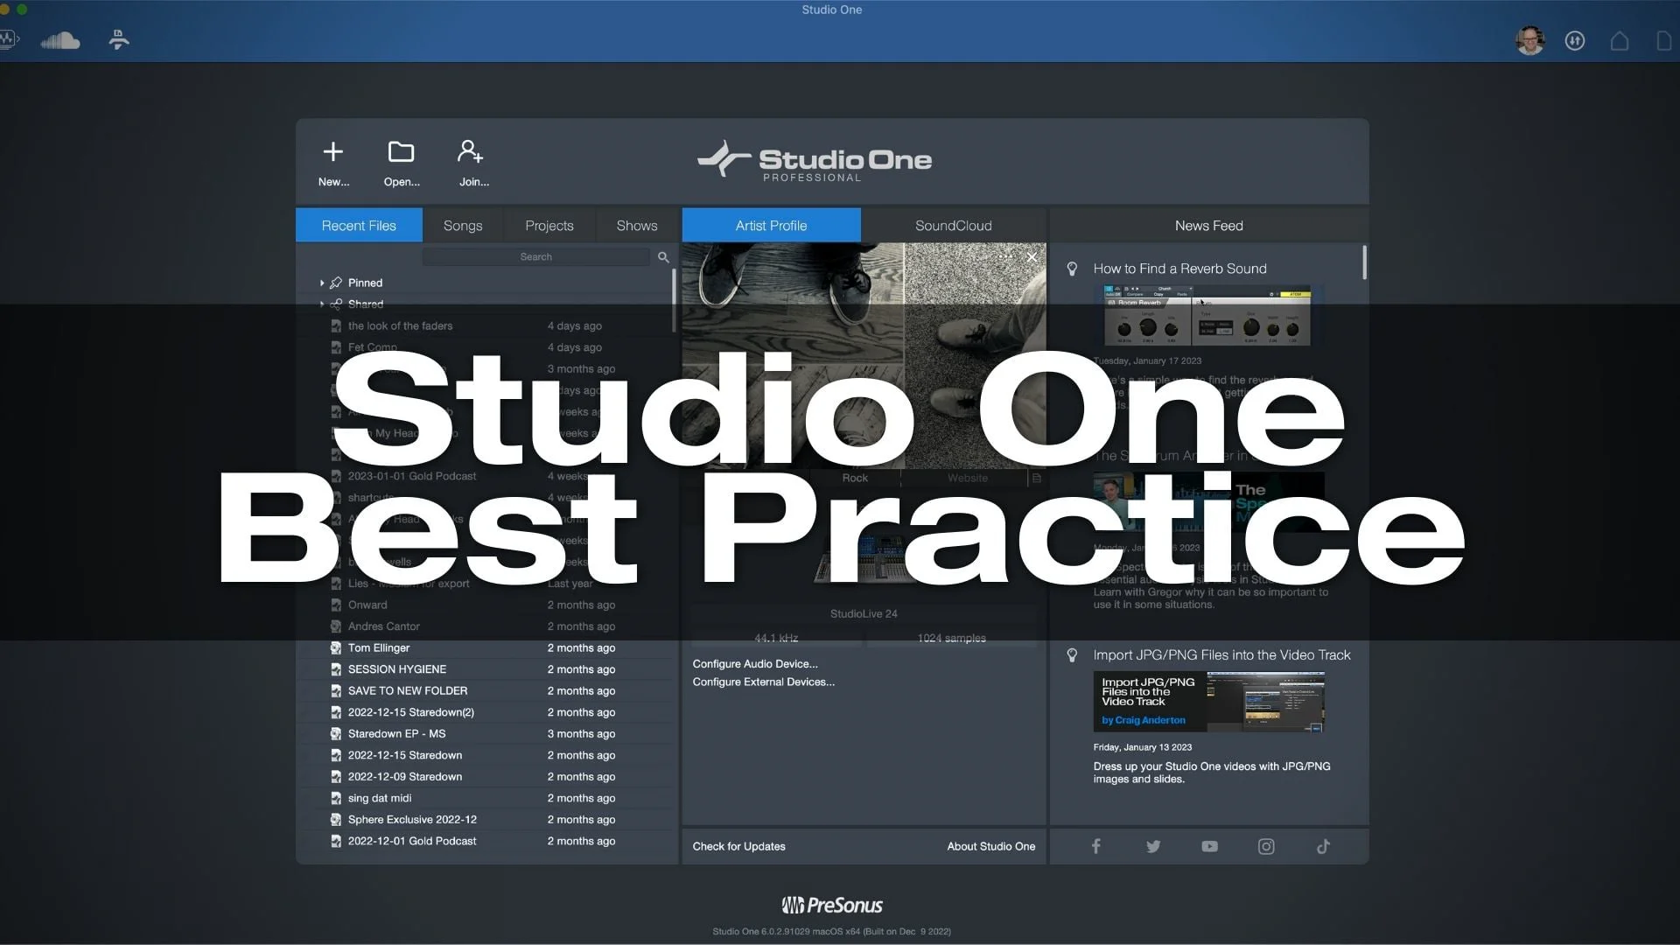Expand the Shared section
This screenshot has height=945, width=1680.
322,304
